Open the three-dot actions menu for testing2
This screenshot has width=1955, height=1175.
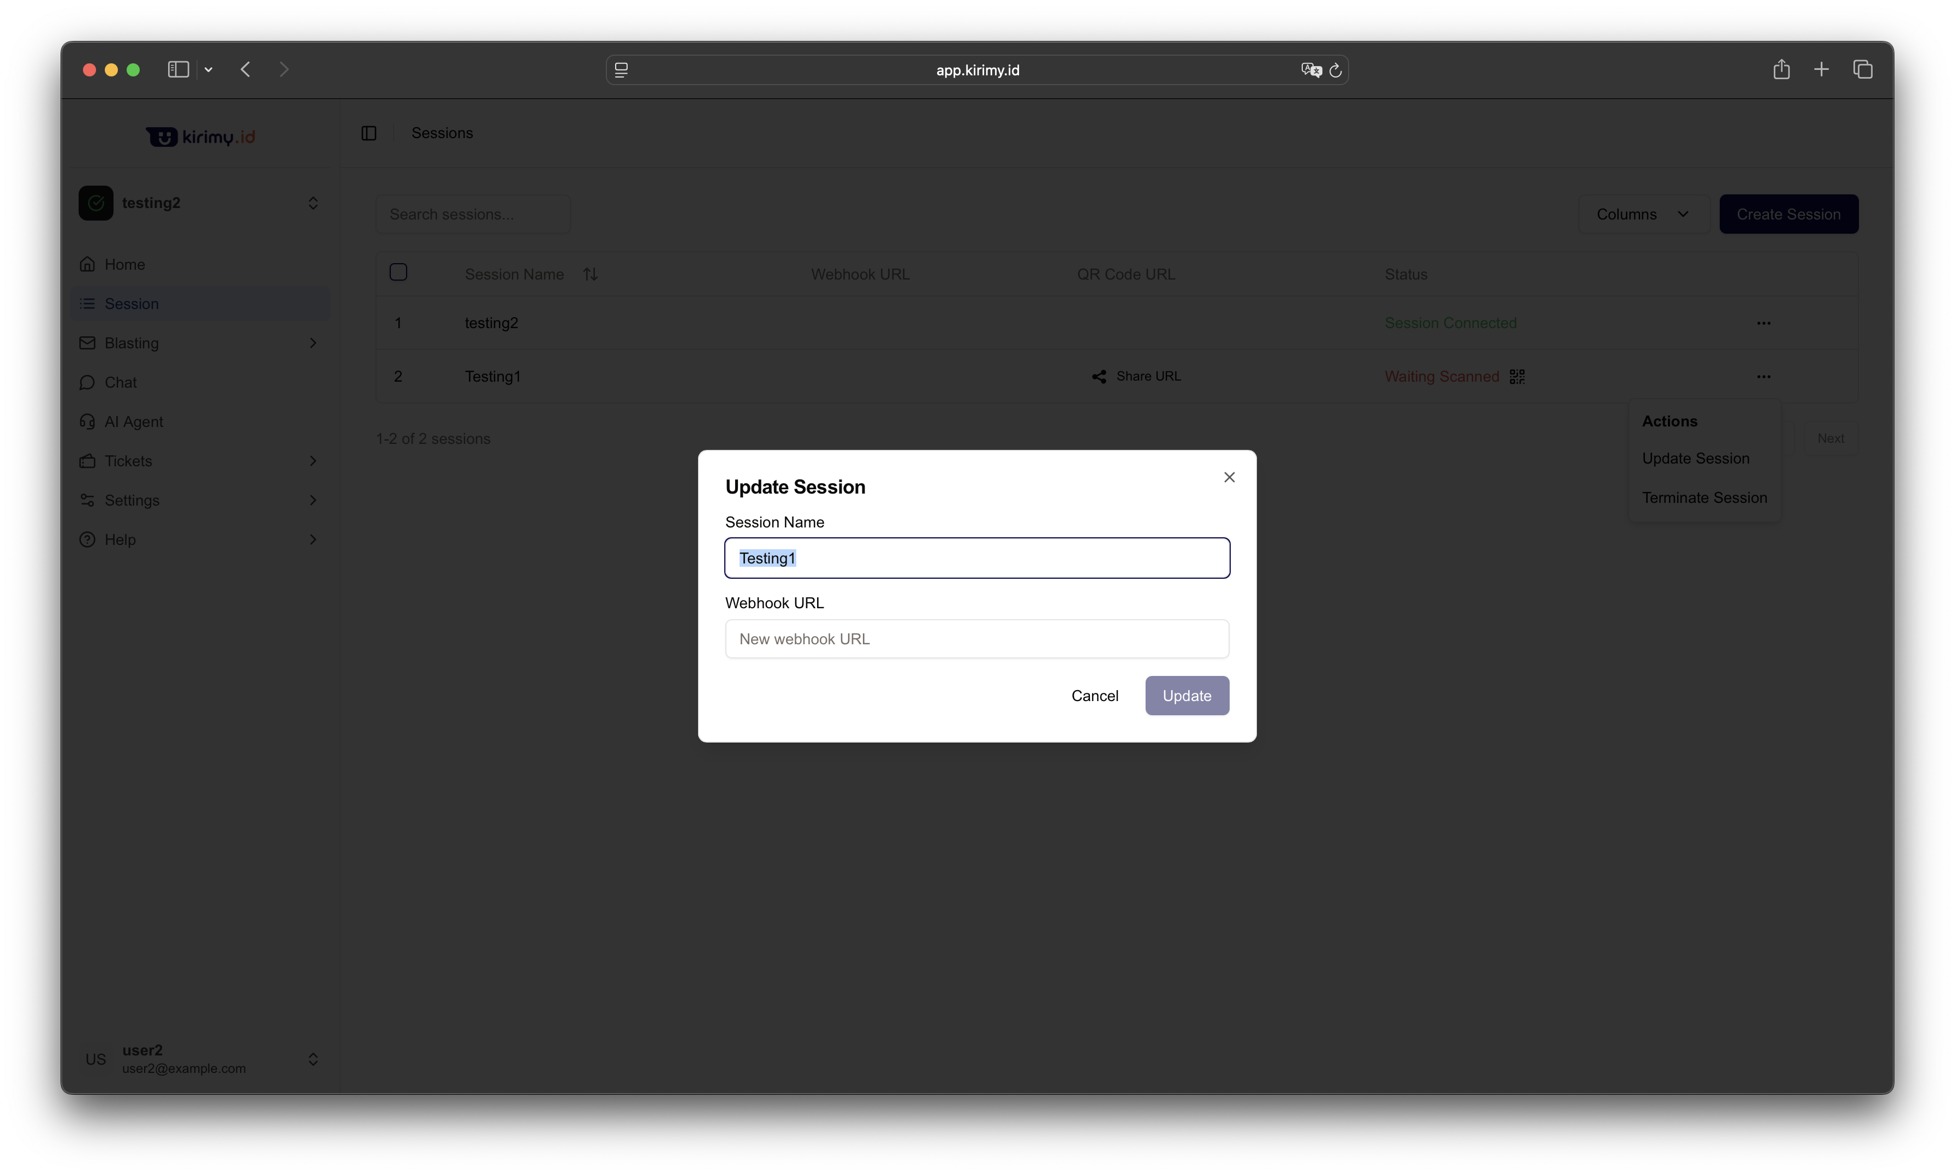point(1763,323)
